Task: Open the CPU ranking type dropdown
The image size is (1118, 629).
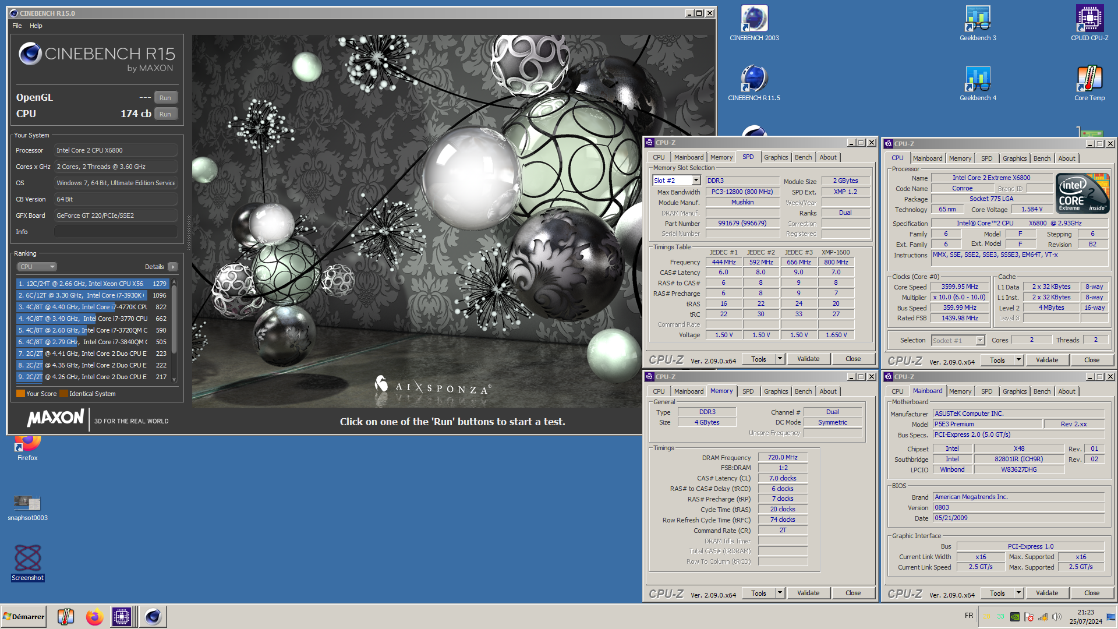Action: point(37,267)
